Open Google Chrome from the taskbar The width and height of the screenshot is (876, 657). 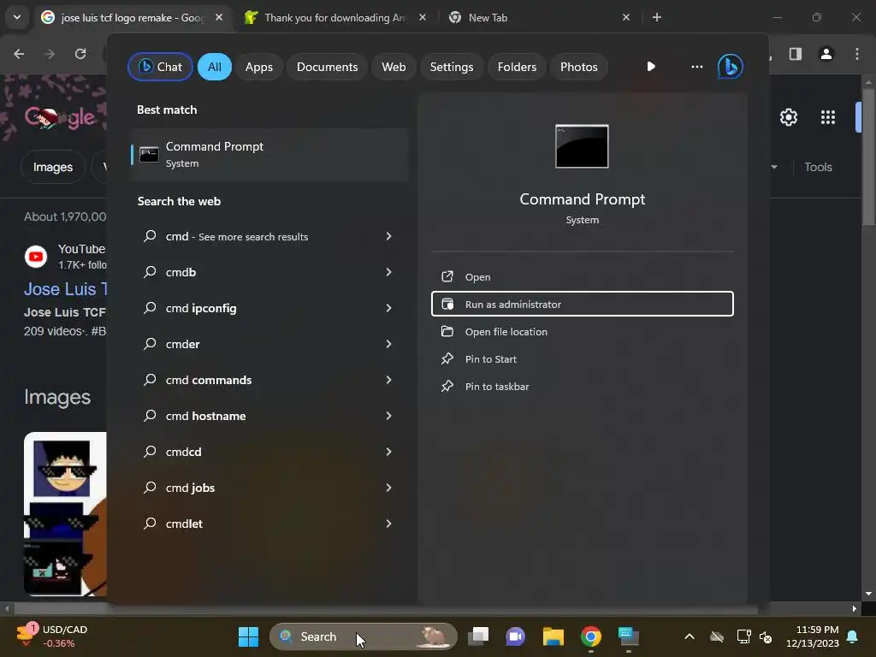pos(590,636)
